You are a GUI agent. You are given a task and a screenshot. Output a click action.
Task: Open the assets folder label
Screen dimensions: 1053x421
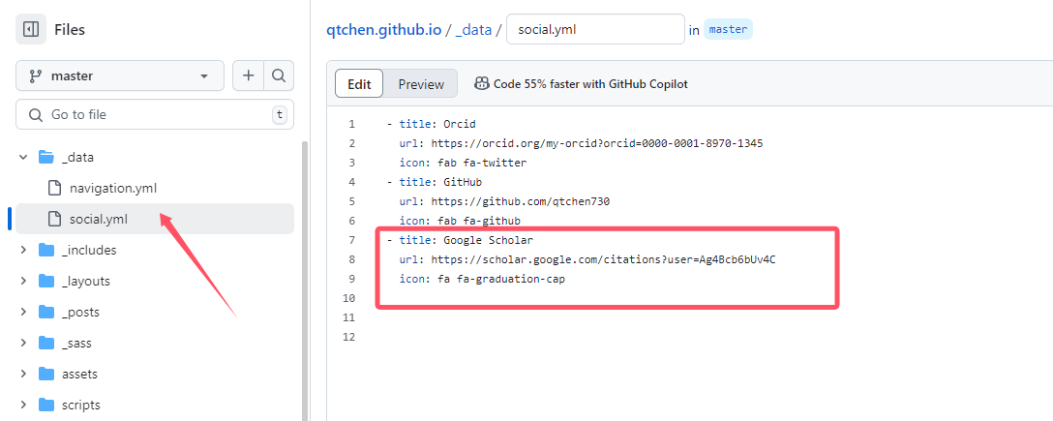coord(79,374)
